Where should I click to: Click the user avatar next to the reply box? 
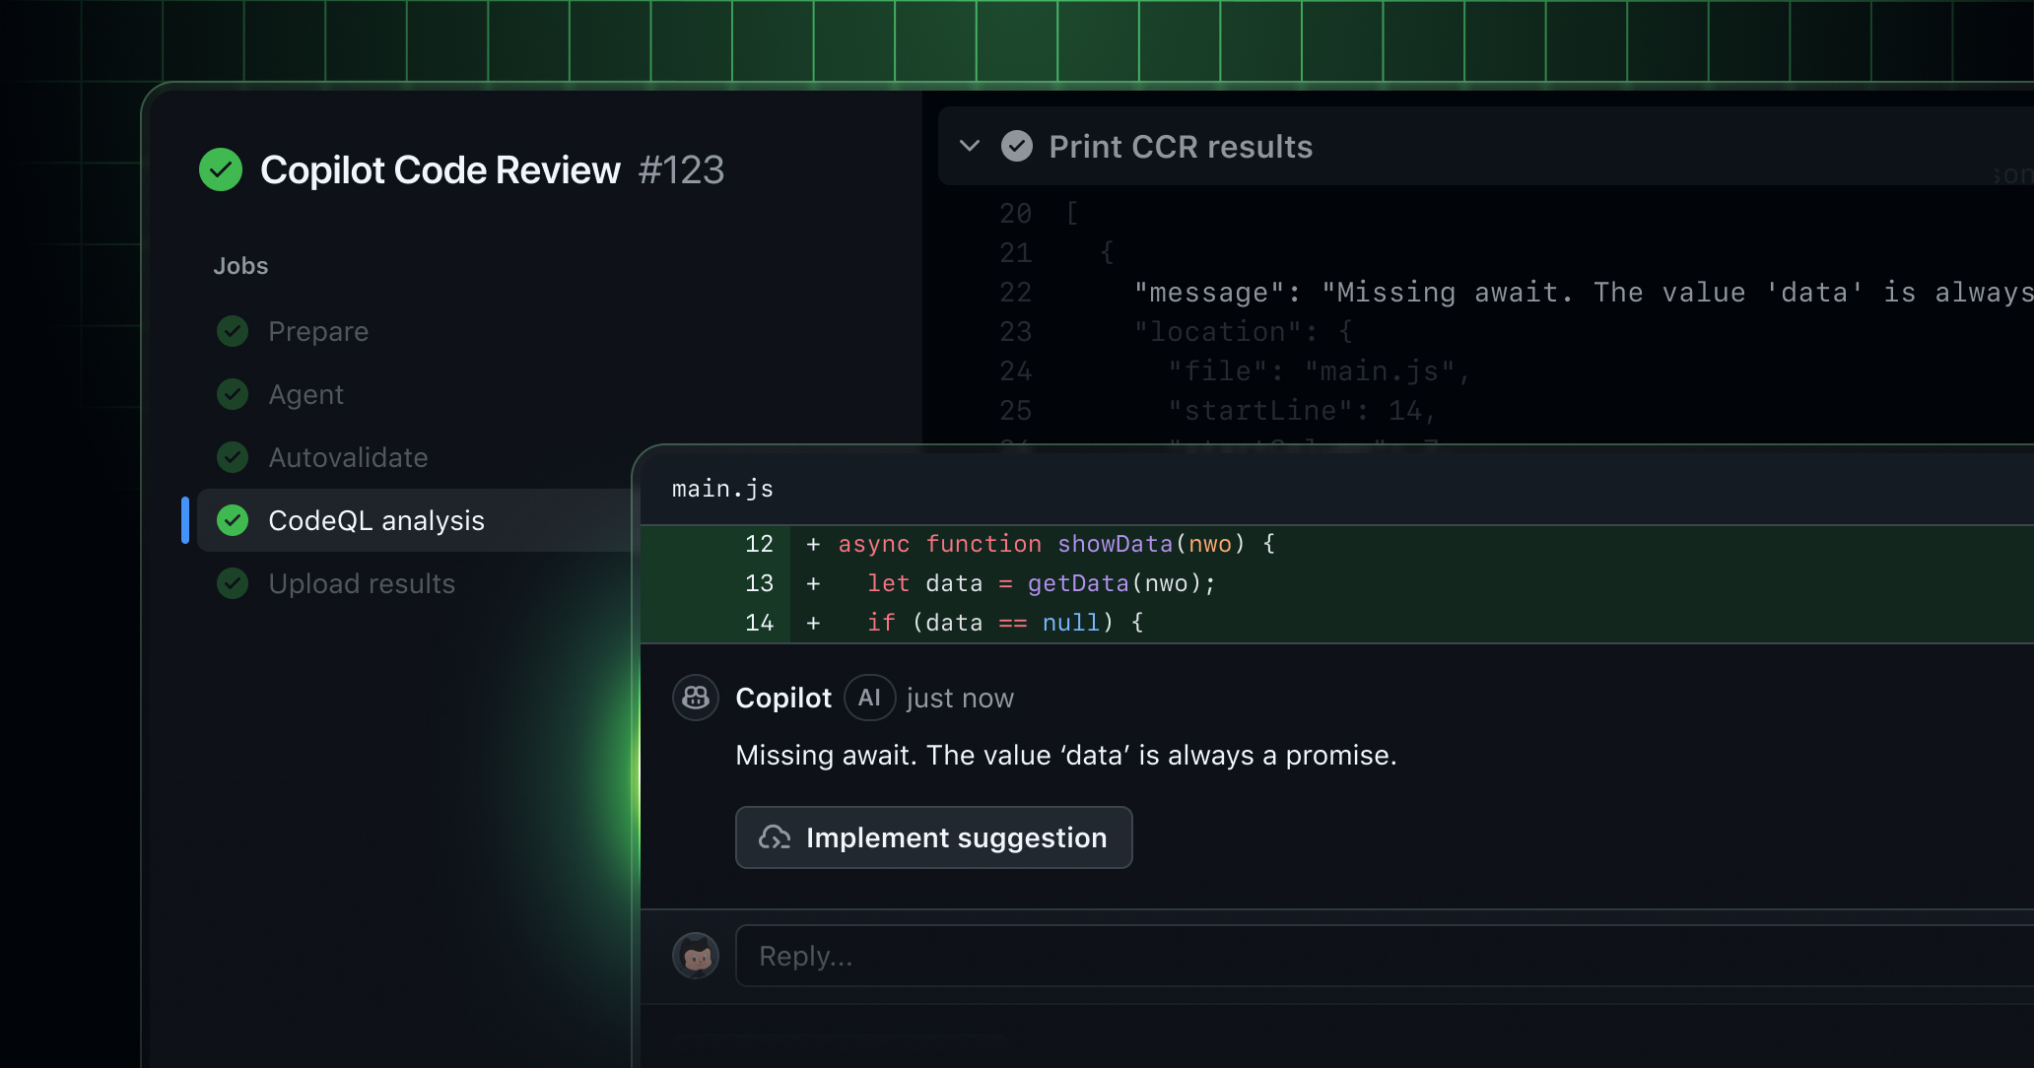click(696, 956)
